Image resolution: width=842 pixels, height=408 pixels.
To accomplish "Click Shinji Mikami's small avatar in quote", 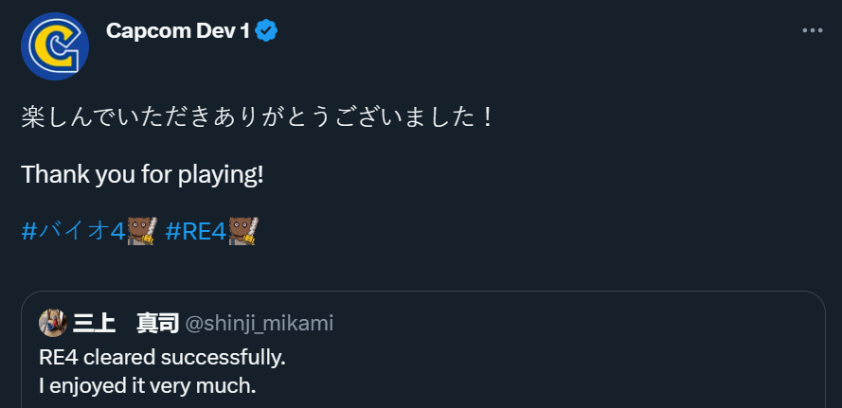I will pos(52,323).
